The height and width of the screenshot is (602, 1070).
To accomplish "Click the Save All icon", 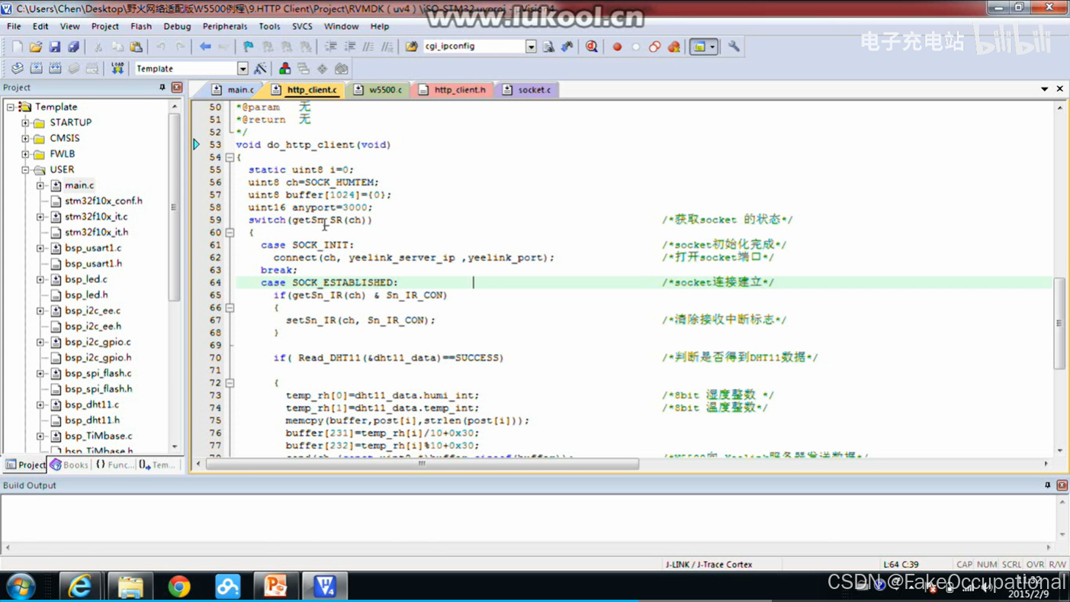I will tap(73, 47).
